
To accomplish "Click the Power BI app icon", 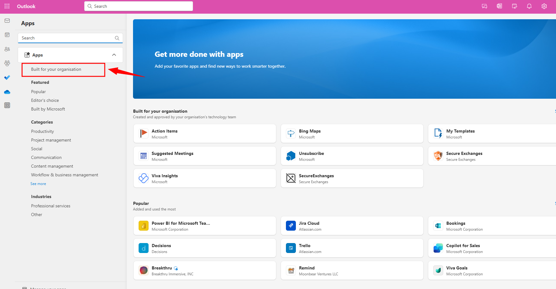I will tap(144, 226).
